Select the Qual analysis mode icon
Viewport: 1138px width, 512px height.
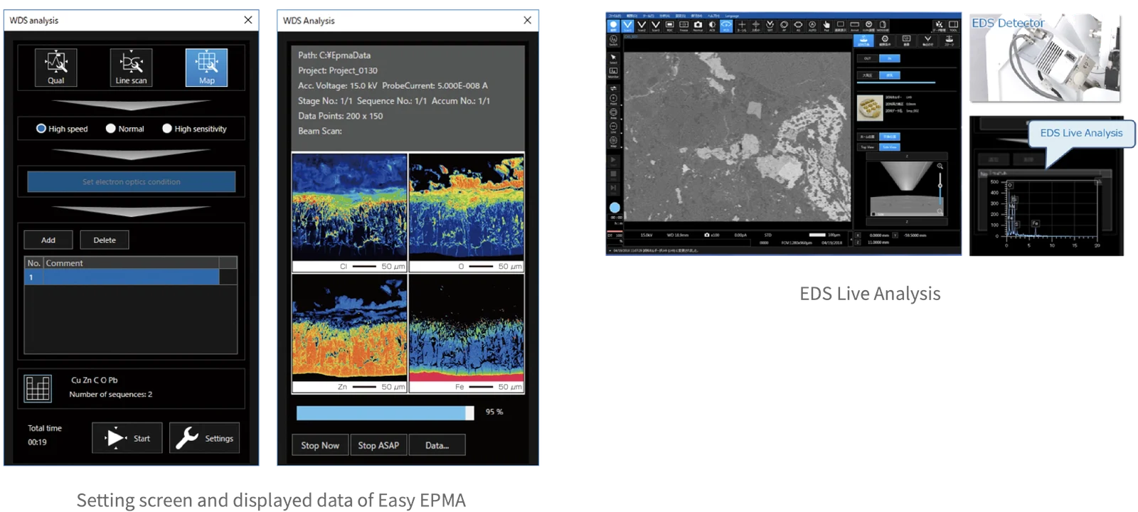point(56,68)
